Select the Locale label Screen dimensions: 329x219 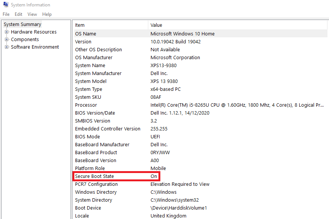coord(82,216)
